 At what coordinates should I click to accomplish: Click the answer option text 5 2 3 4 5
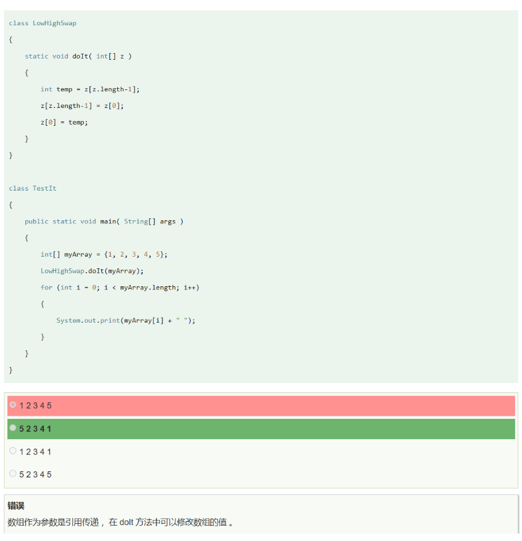[36, 474]
